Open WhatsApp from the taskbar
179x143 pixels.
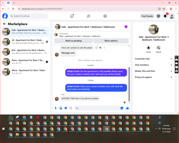point(11,118)
